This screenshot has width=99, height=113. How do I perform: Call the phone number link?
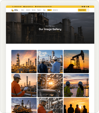[x=17, y=7]
